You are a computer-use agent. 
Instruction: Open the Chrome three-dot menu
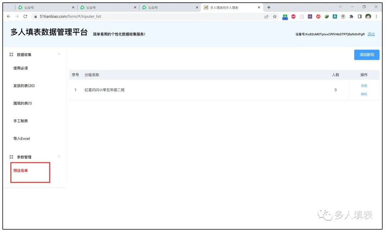pos(376,16)
